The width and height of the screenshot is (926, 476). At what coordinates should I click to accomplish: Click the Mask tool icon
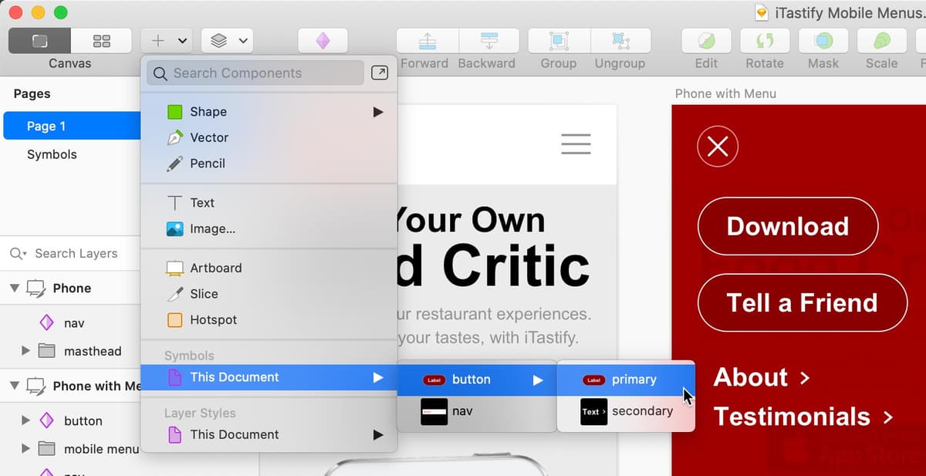tap(823, 41)
